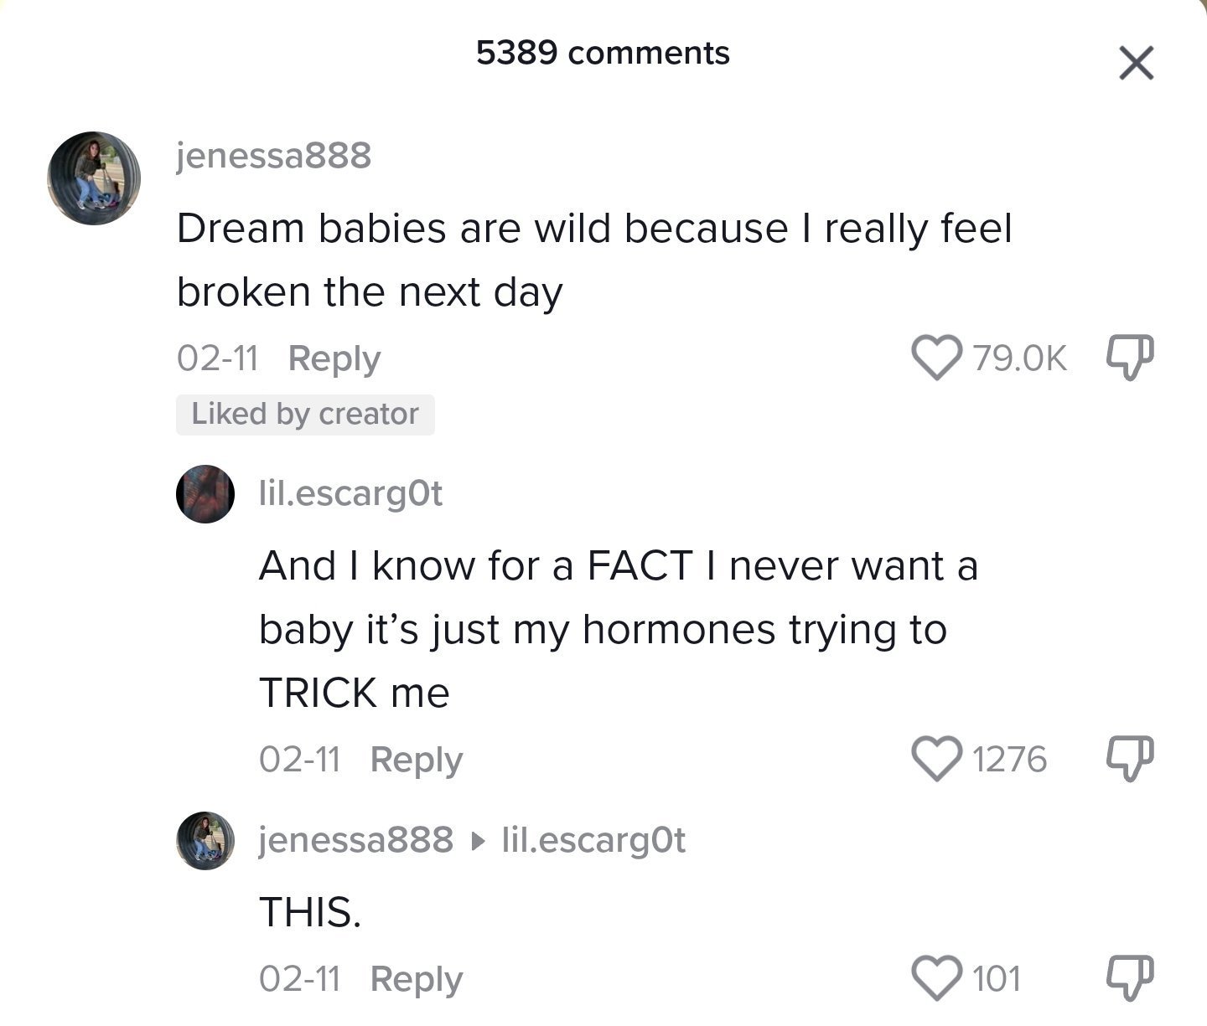1207x1026 pixels.
Task: Open lil.escarg0t's profile avatar
Action: pos(205,494)
